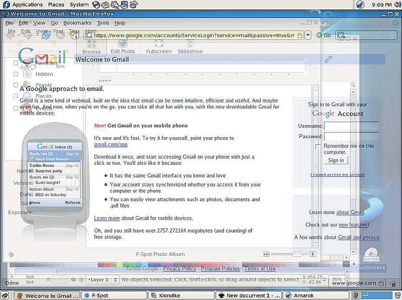Image resolution: width=402 pixels, height=300 pixels.
Task: Tick the People tag checkbox in F-Spot
Action: pyautogui.click(x=16, y=85)
